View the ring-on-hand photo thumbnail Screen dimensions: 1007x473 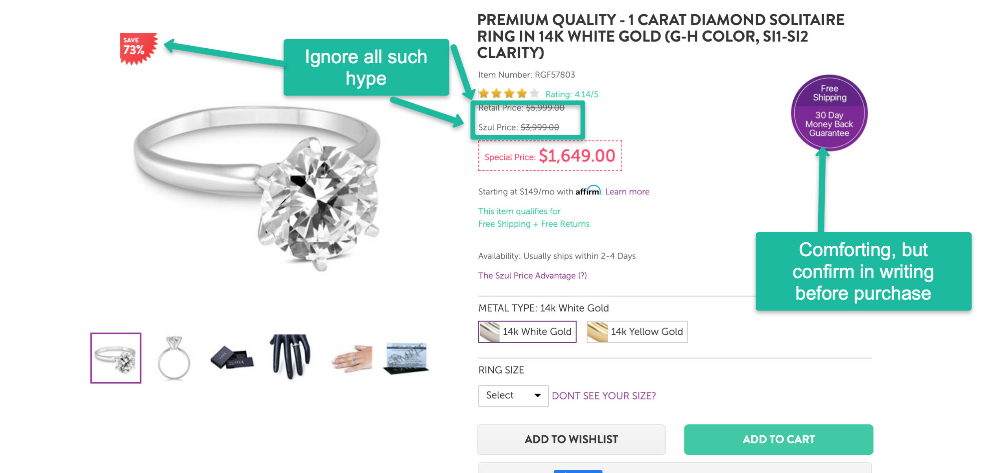[x=351, y=358]
